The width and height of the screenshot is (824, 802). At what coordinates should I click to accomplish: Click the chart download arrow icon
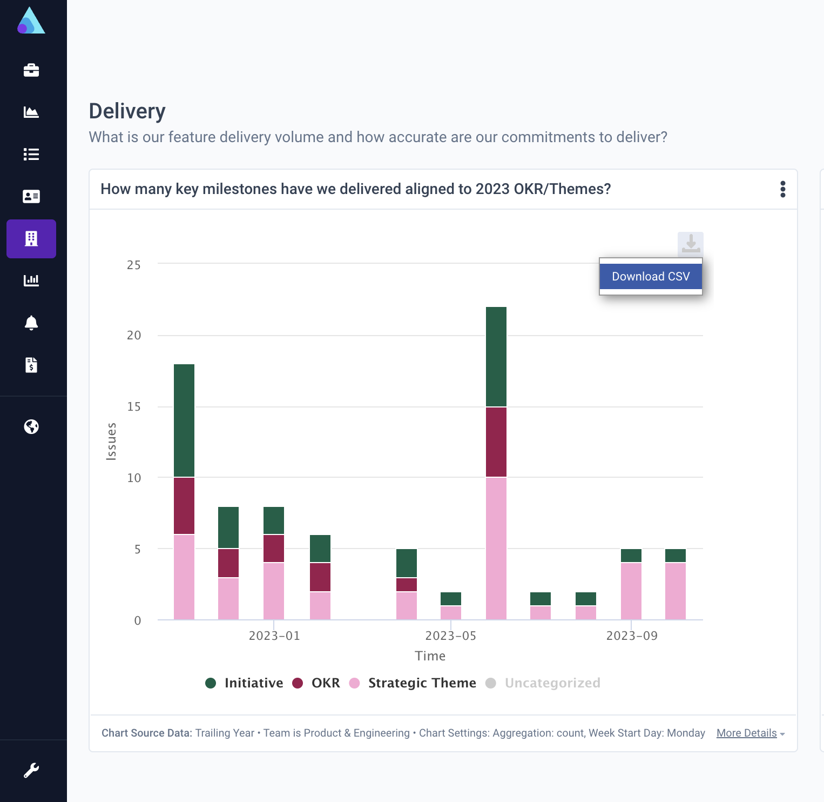pos(691,244)
